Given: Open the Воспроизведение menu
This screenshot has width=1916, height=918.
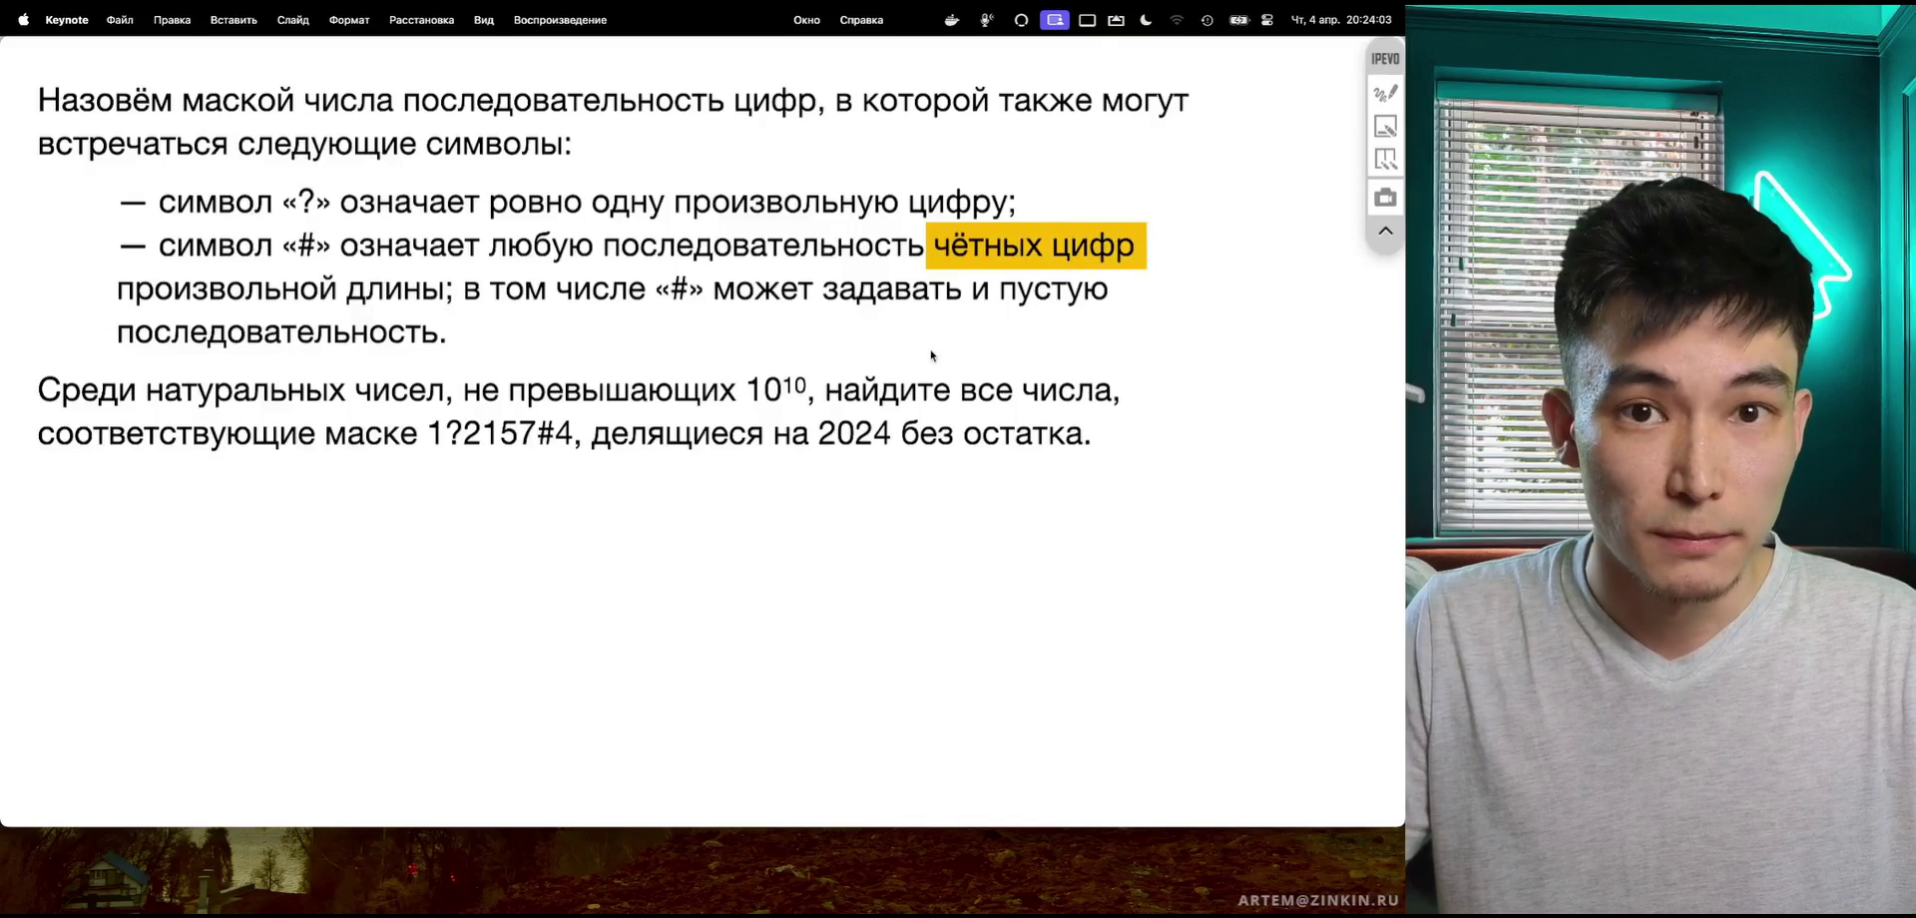Looking at the screenshot, I should [x=560, y=19].
